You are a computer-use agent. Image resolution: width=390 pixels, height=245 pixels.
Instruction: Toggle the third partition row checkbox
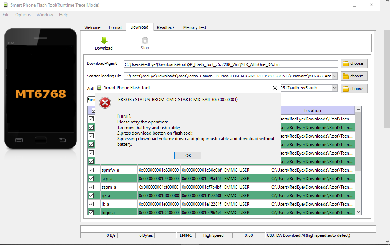click(91, 136)
